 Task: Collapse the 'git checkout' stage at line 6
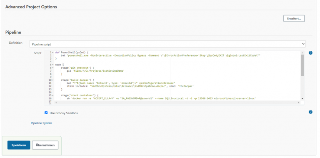(53, 68)
